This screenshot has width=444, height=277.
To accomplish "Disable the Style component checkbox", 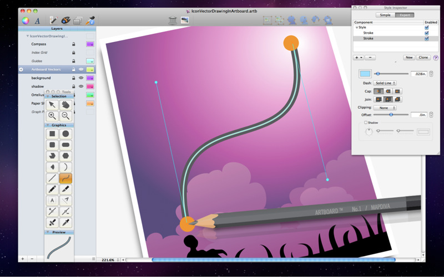I will (426, 27).
